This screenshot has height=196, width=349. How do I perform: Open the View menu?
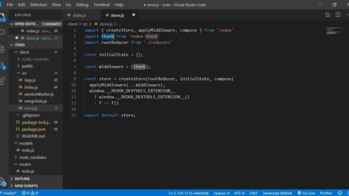56,5
